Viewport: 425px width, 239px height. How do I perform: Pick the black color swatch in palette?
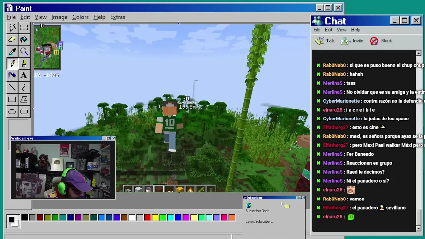[x=24, y=218]
